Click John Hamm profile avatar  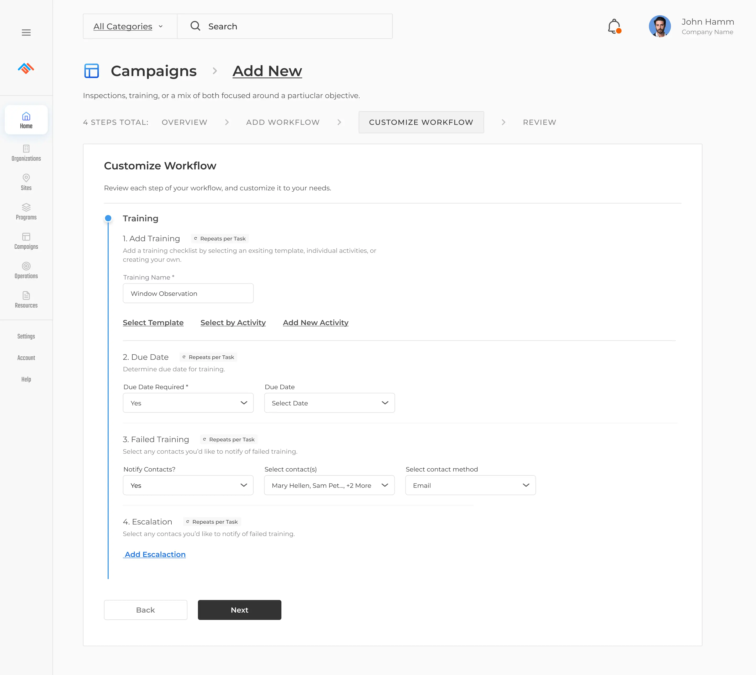click(x=659, y=26)
